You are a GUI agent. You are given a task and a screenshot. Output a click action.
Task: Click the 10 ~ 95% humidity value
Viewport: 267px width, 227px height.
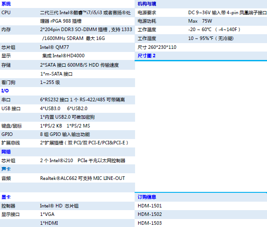pos(211,38)
